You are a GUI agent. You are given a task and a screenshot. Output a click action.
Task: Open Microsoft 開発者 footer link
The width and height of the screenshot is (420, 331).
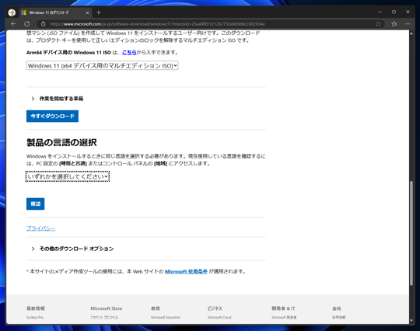(x=284, y=317)
